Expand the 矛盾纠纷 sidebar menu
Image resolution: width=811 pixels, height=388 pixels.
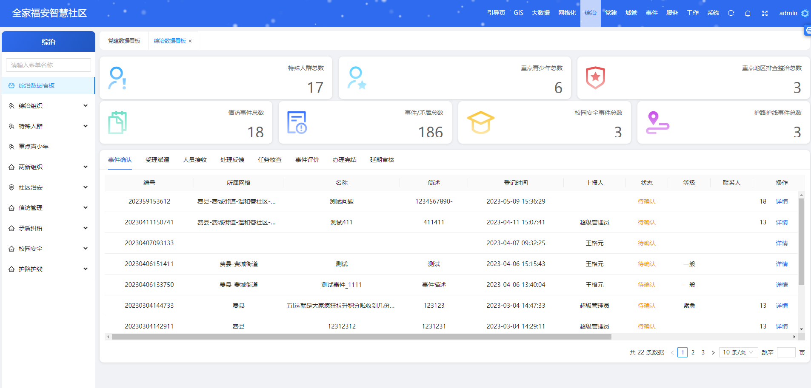(48, 228)
